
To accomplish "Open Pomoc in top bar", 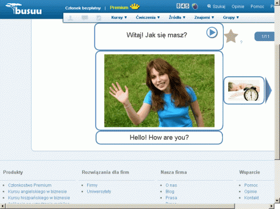I will 257,6.
